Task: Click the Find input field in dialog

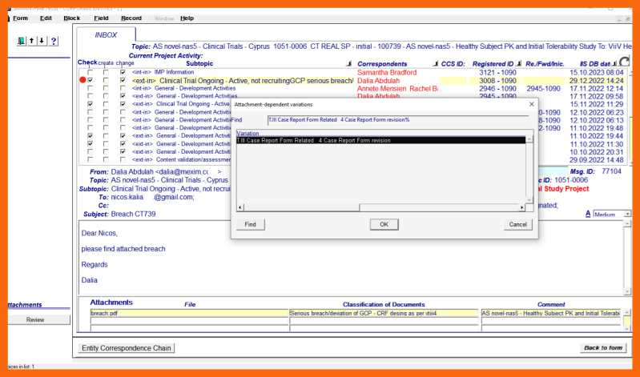Action: click(398, 120)
